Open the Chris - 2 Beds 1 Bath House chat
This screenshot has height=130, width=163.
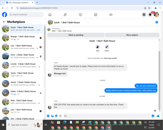[x=22, y=56]
